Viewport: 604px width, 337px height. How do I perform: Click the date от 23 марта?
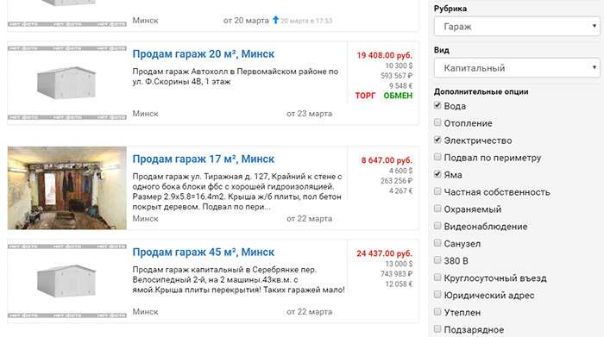coord(309,114)
